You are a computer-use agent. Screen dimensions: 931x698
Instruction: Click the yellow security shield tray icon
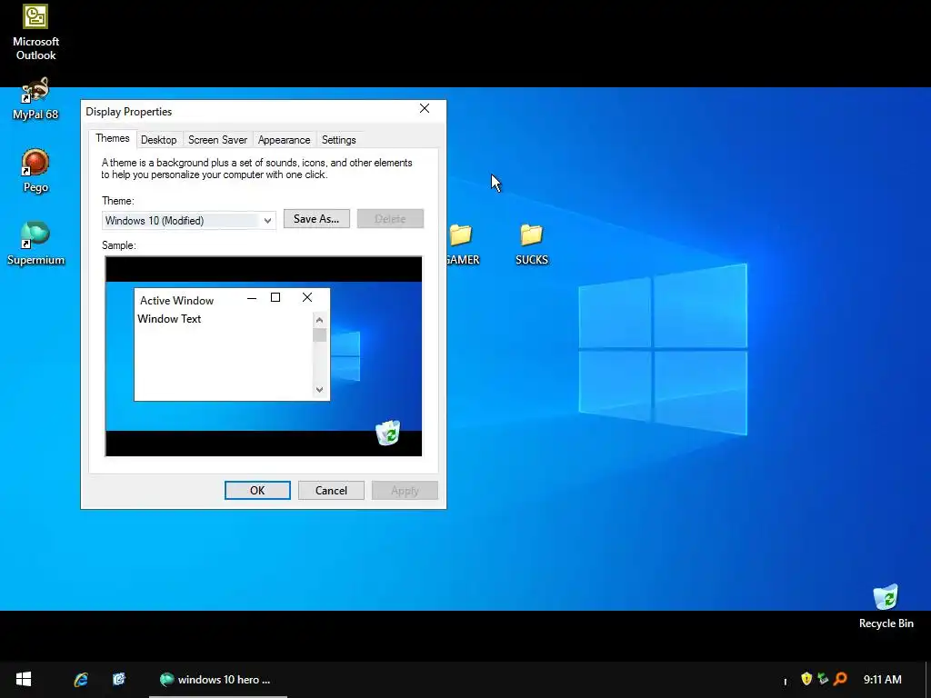pos(806,678)
